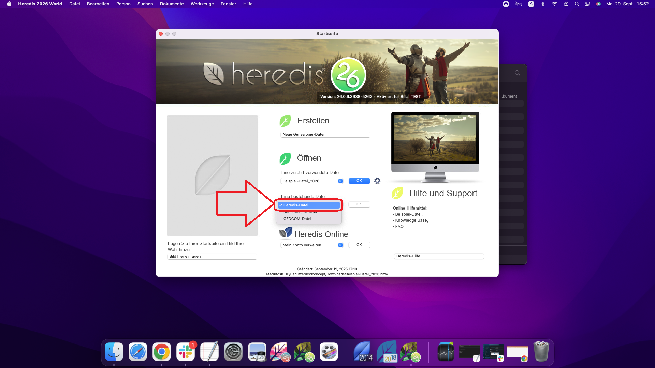Image resolution: width=655 pixels, height=368 pixels.
Task: Click the blue OK button for recent file
Action: [x=359, y=181]
